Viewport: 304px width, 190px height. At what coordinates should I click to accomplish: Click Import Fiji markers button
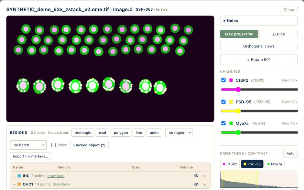[x=30, y=156]
